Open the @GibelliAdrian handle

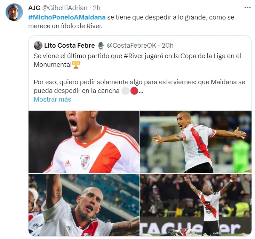pos(65,8)
